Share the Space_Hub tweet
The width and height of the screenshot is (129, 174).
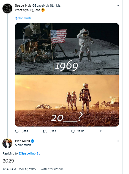100,131
